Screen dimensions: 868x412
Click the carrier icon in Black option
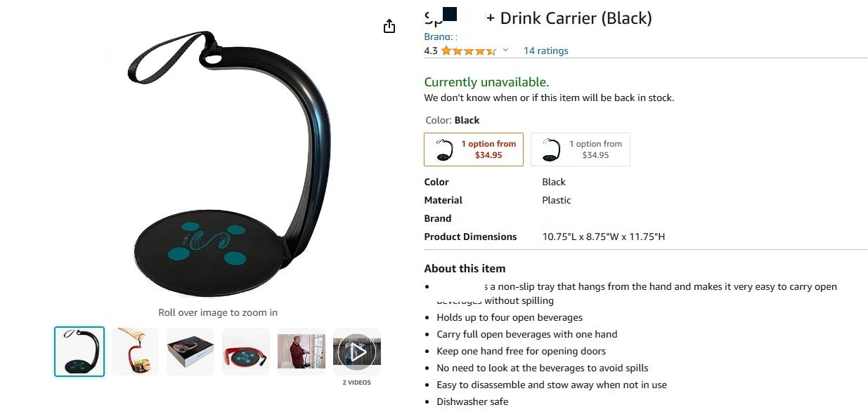444,149
